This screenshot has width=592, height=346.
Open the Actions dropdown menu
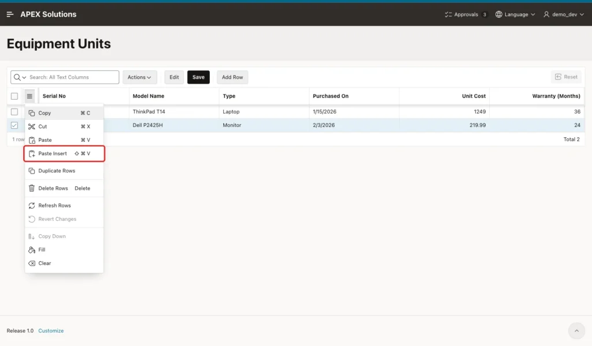[140, 77]
